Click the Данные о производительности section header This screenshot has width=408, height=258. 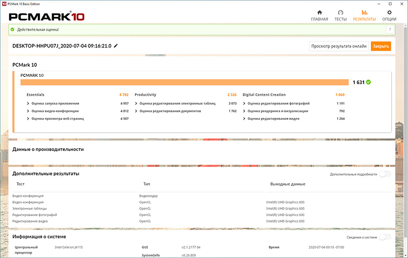[48, 149]
